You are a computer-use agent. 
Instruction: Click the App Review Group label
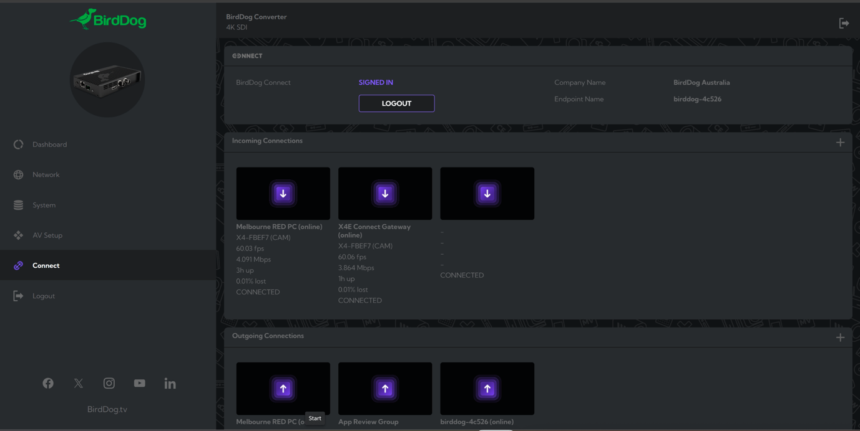(x=368, y=422)
